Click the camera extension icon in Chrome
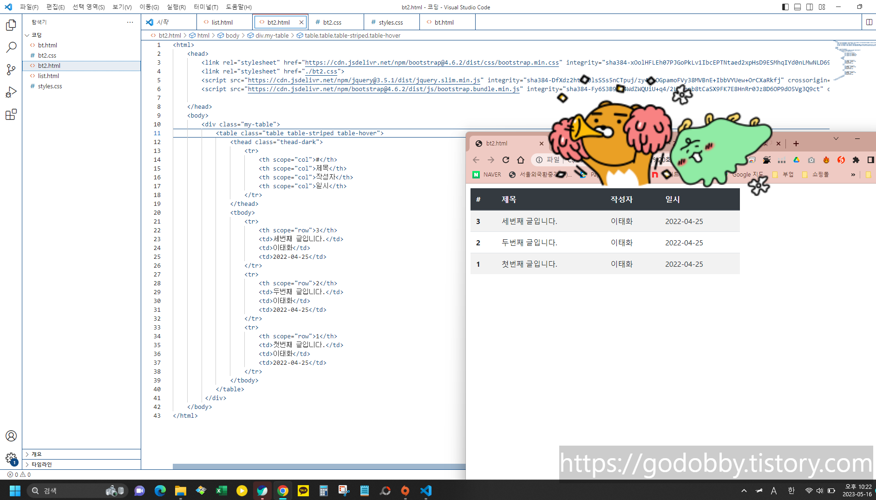The width and height of the screenshot is (876, 500). [811, 160]
